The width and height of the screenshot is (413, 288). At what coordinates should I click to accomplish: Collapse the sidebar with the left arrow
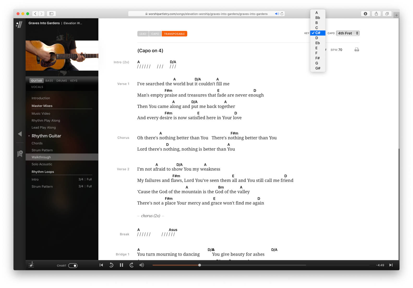[x=20, y=134]
